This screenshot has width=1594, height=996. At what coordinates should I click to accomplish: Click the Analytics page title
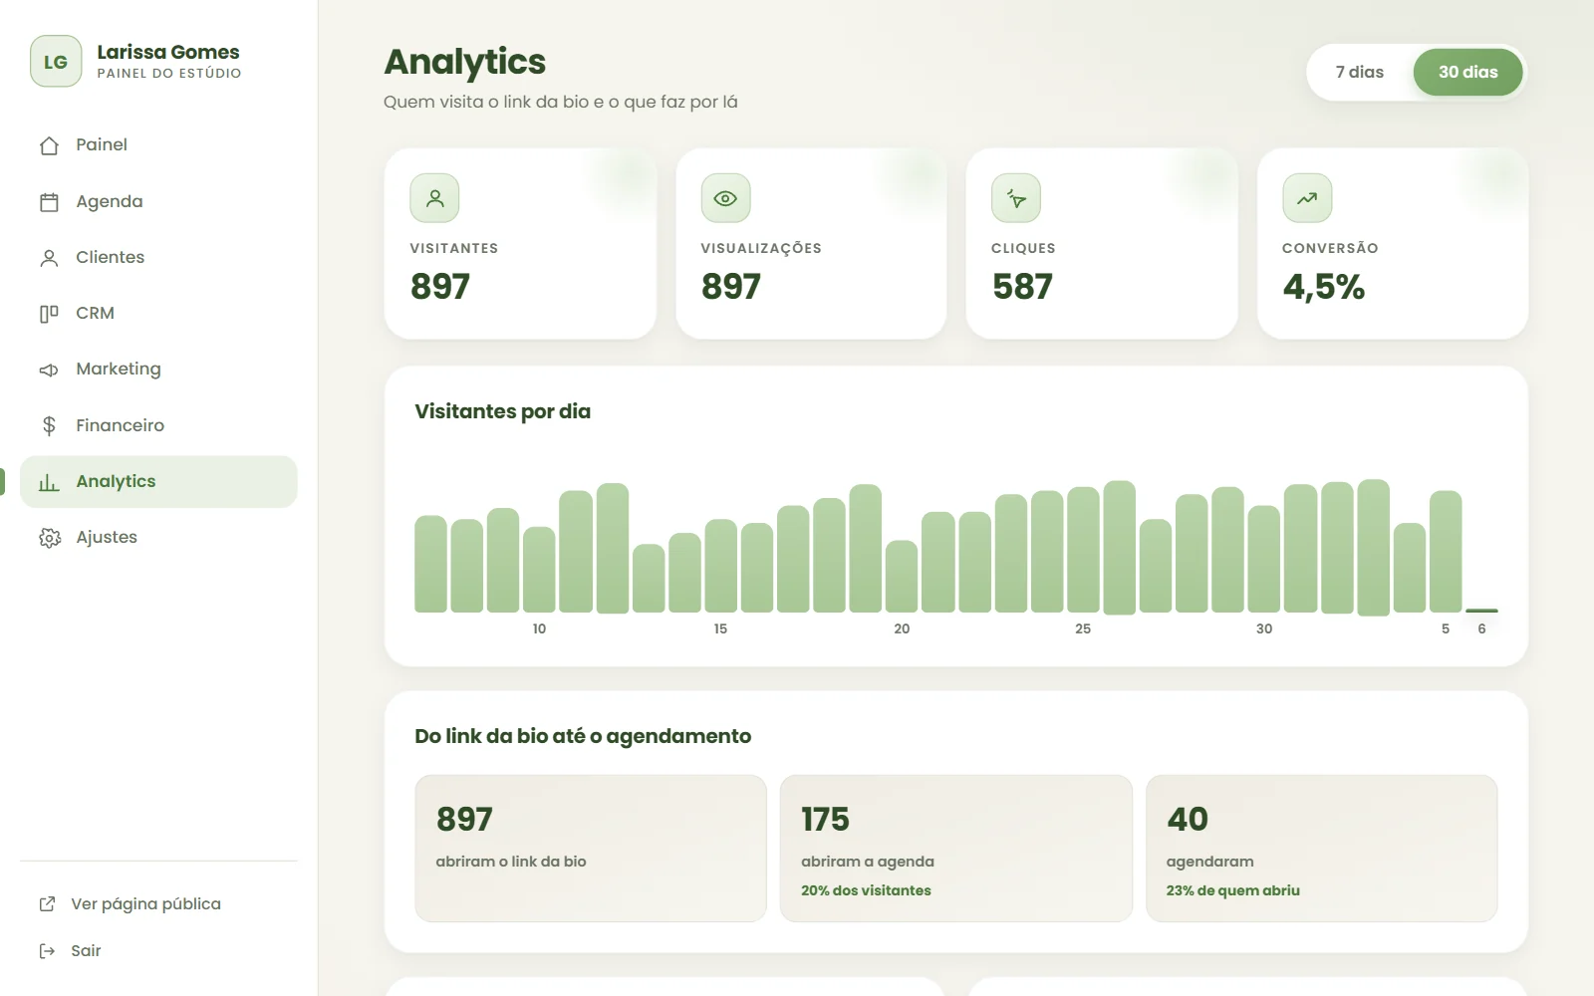465,62
